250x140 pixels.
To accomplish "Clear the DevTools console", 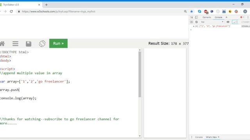I will pyautogui.click(x=196, y=22).
